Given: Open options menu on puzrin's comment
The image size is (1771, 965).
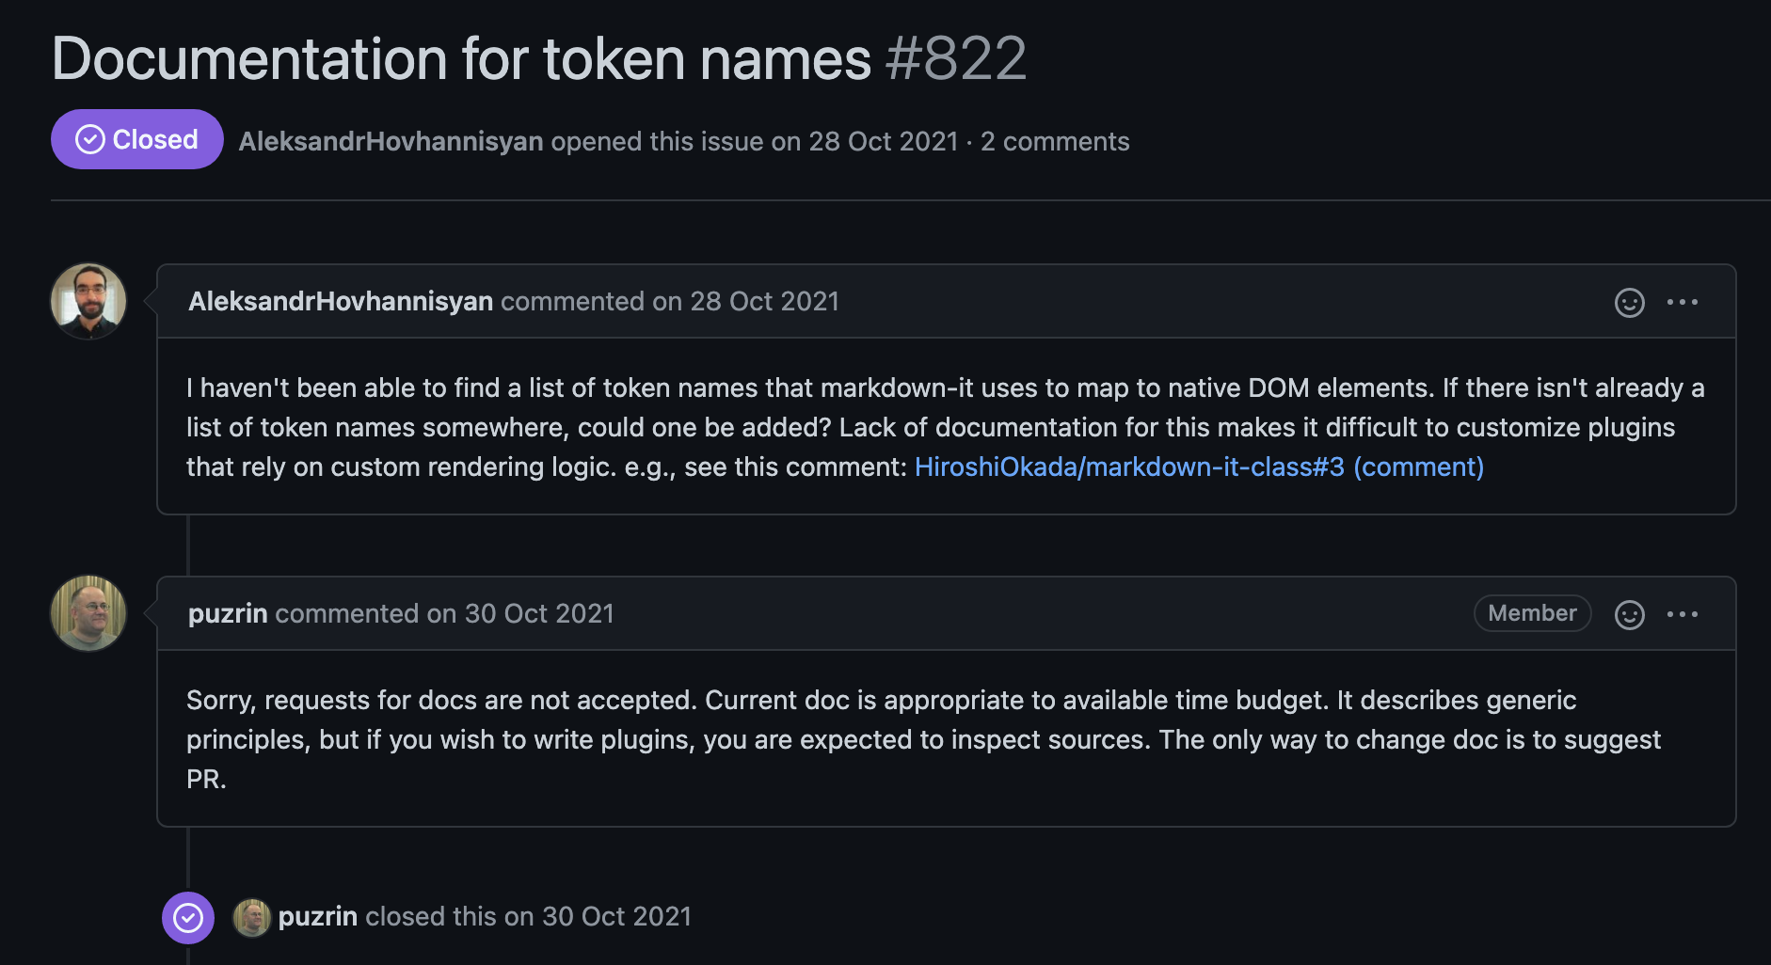Looking at the screenshot, I should coord(1682,614).
